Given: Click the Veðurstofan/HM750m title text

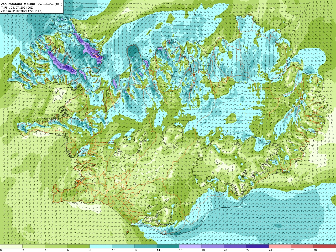Looking at the screenshot, I should [18, 4].
